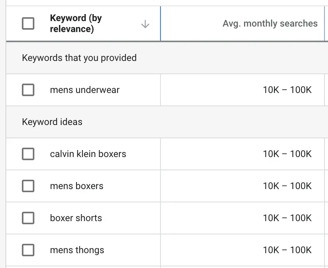Select the 'mens boxers' keyword text

point(77,186)
